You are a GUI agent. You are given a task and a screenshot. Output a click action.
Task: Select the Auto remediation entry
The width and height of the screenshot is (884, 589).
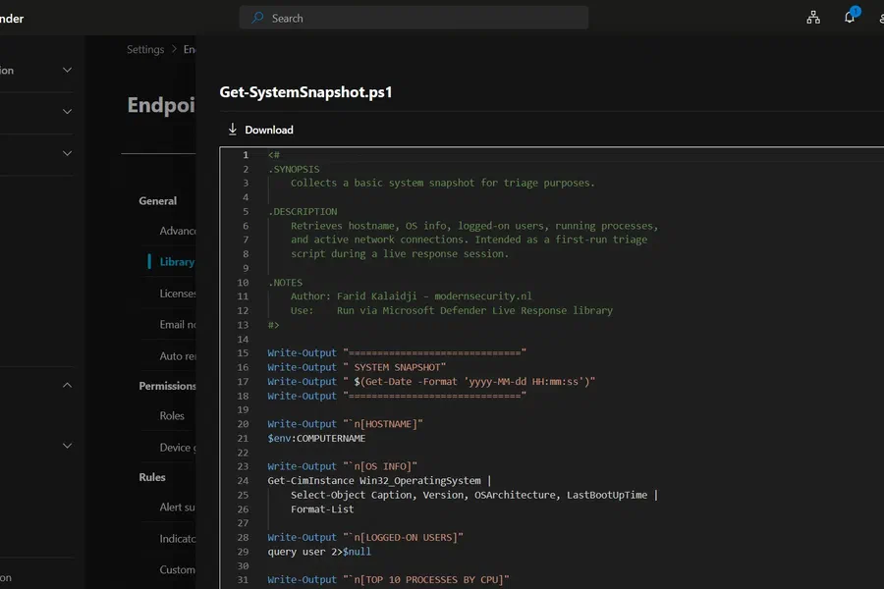tap(178, 356)
